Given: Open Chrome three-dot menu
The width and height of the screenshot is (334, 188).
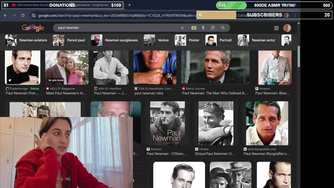Looking at the screenshot, I should click(x=295, y=15).
